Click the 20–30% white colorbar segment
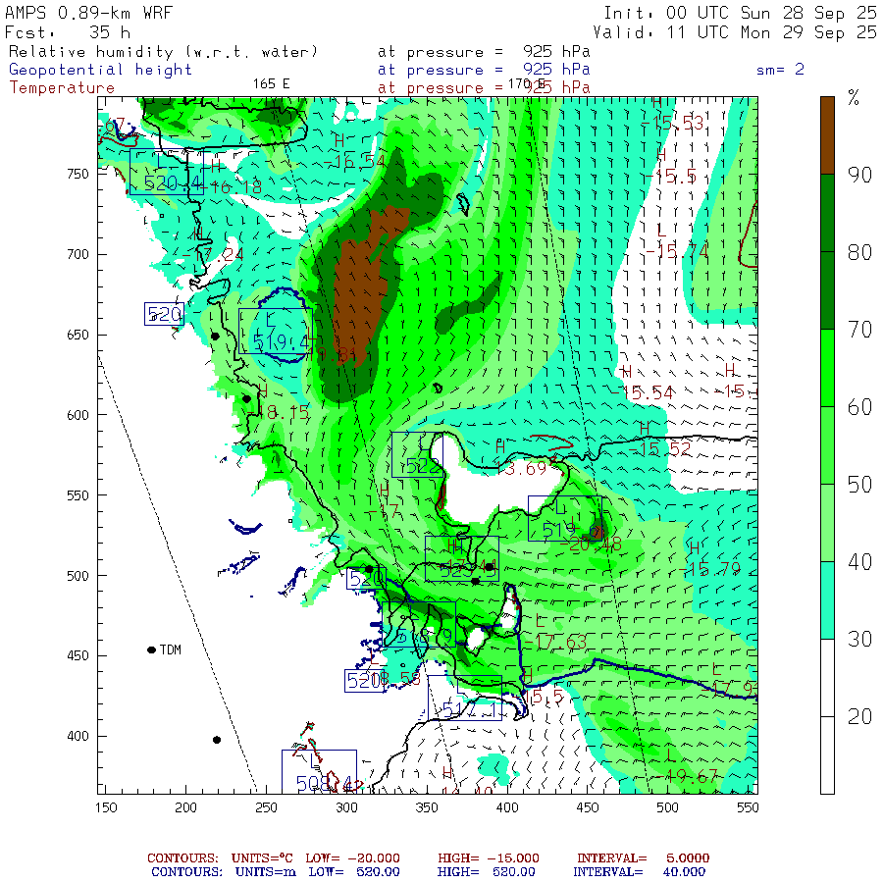 pyautogui.click(x=827, y=677)
